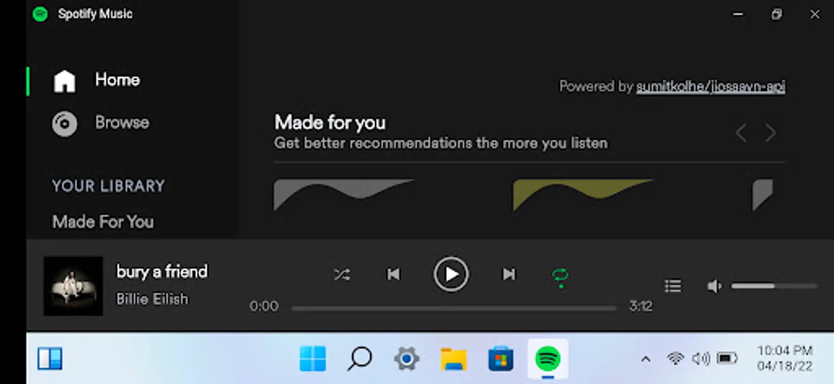The image size is (834, 384).
Task: Skip to the previous track
Action: [393, 274]
